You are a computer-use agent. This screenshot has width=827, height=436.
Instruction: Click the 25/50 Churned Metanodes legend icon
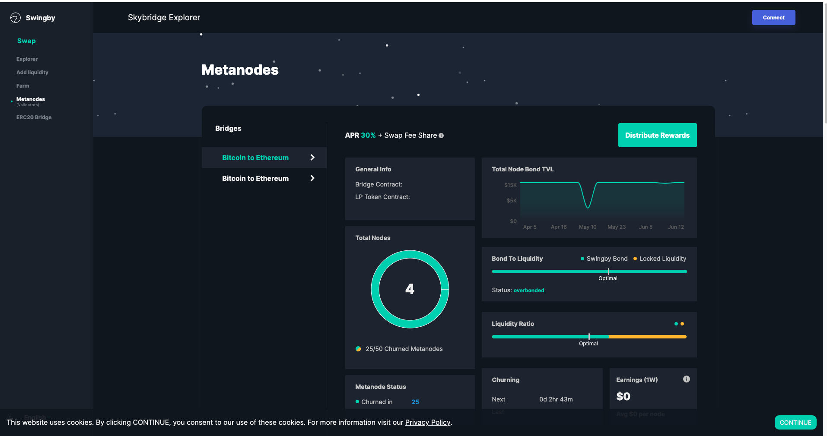[x=358, y=349]
